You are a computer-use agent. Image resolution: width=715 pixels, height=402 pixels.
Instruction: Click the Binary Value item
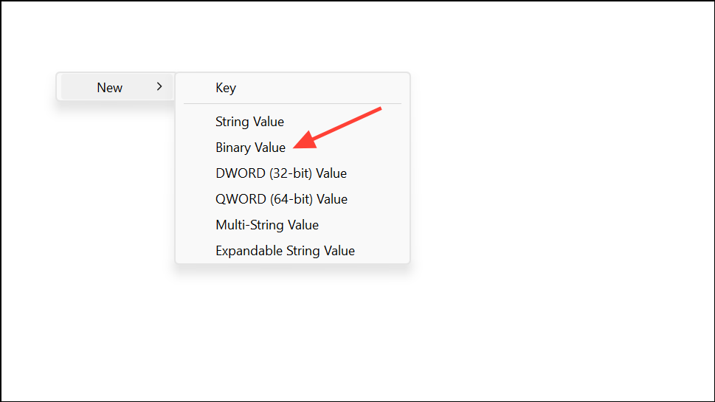pyautogui.click(x=250, y=148)
